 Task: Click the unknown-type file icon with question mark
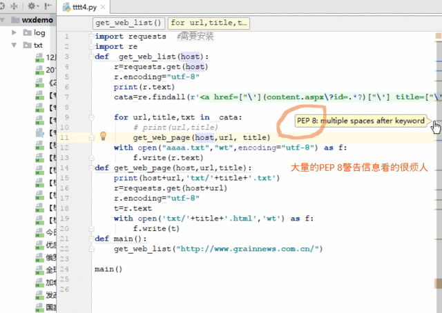40,132
